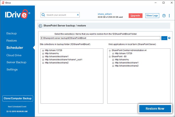Collapse SharePoint Central Administration v4 node
This screenshot has height=117, width=175.
(x=110, y=50)
